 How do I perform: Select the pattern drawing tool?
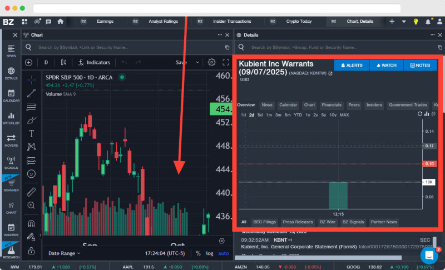(x=31, y=147)
